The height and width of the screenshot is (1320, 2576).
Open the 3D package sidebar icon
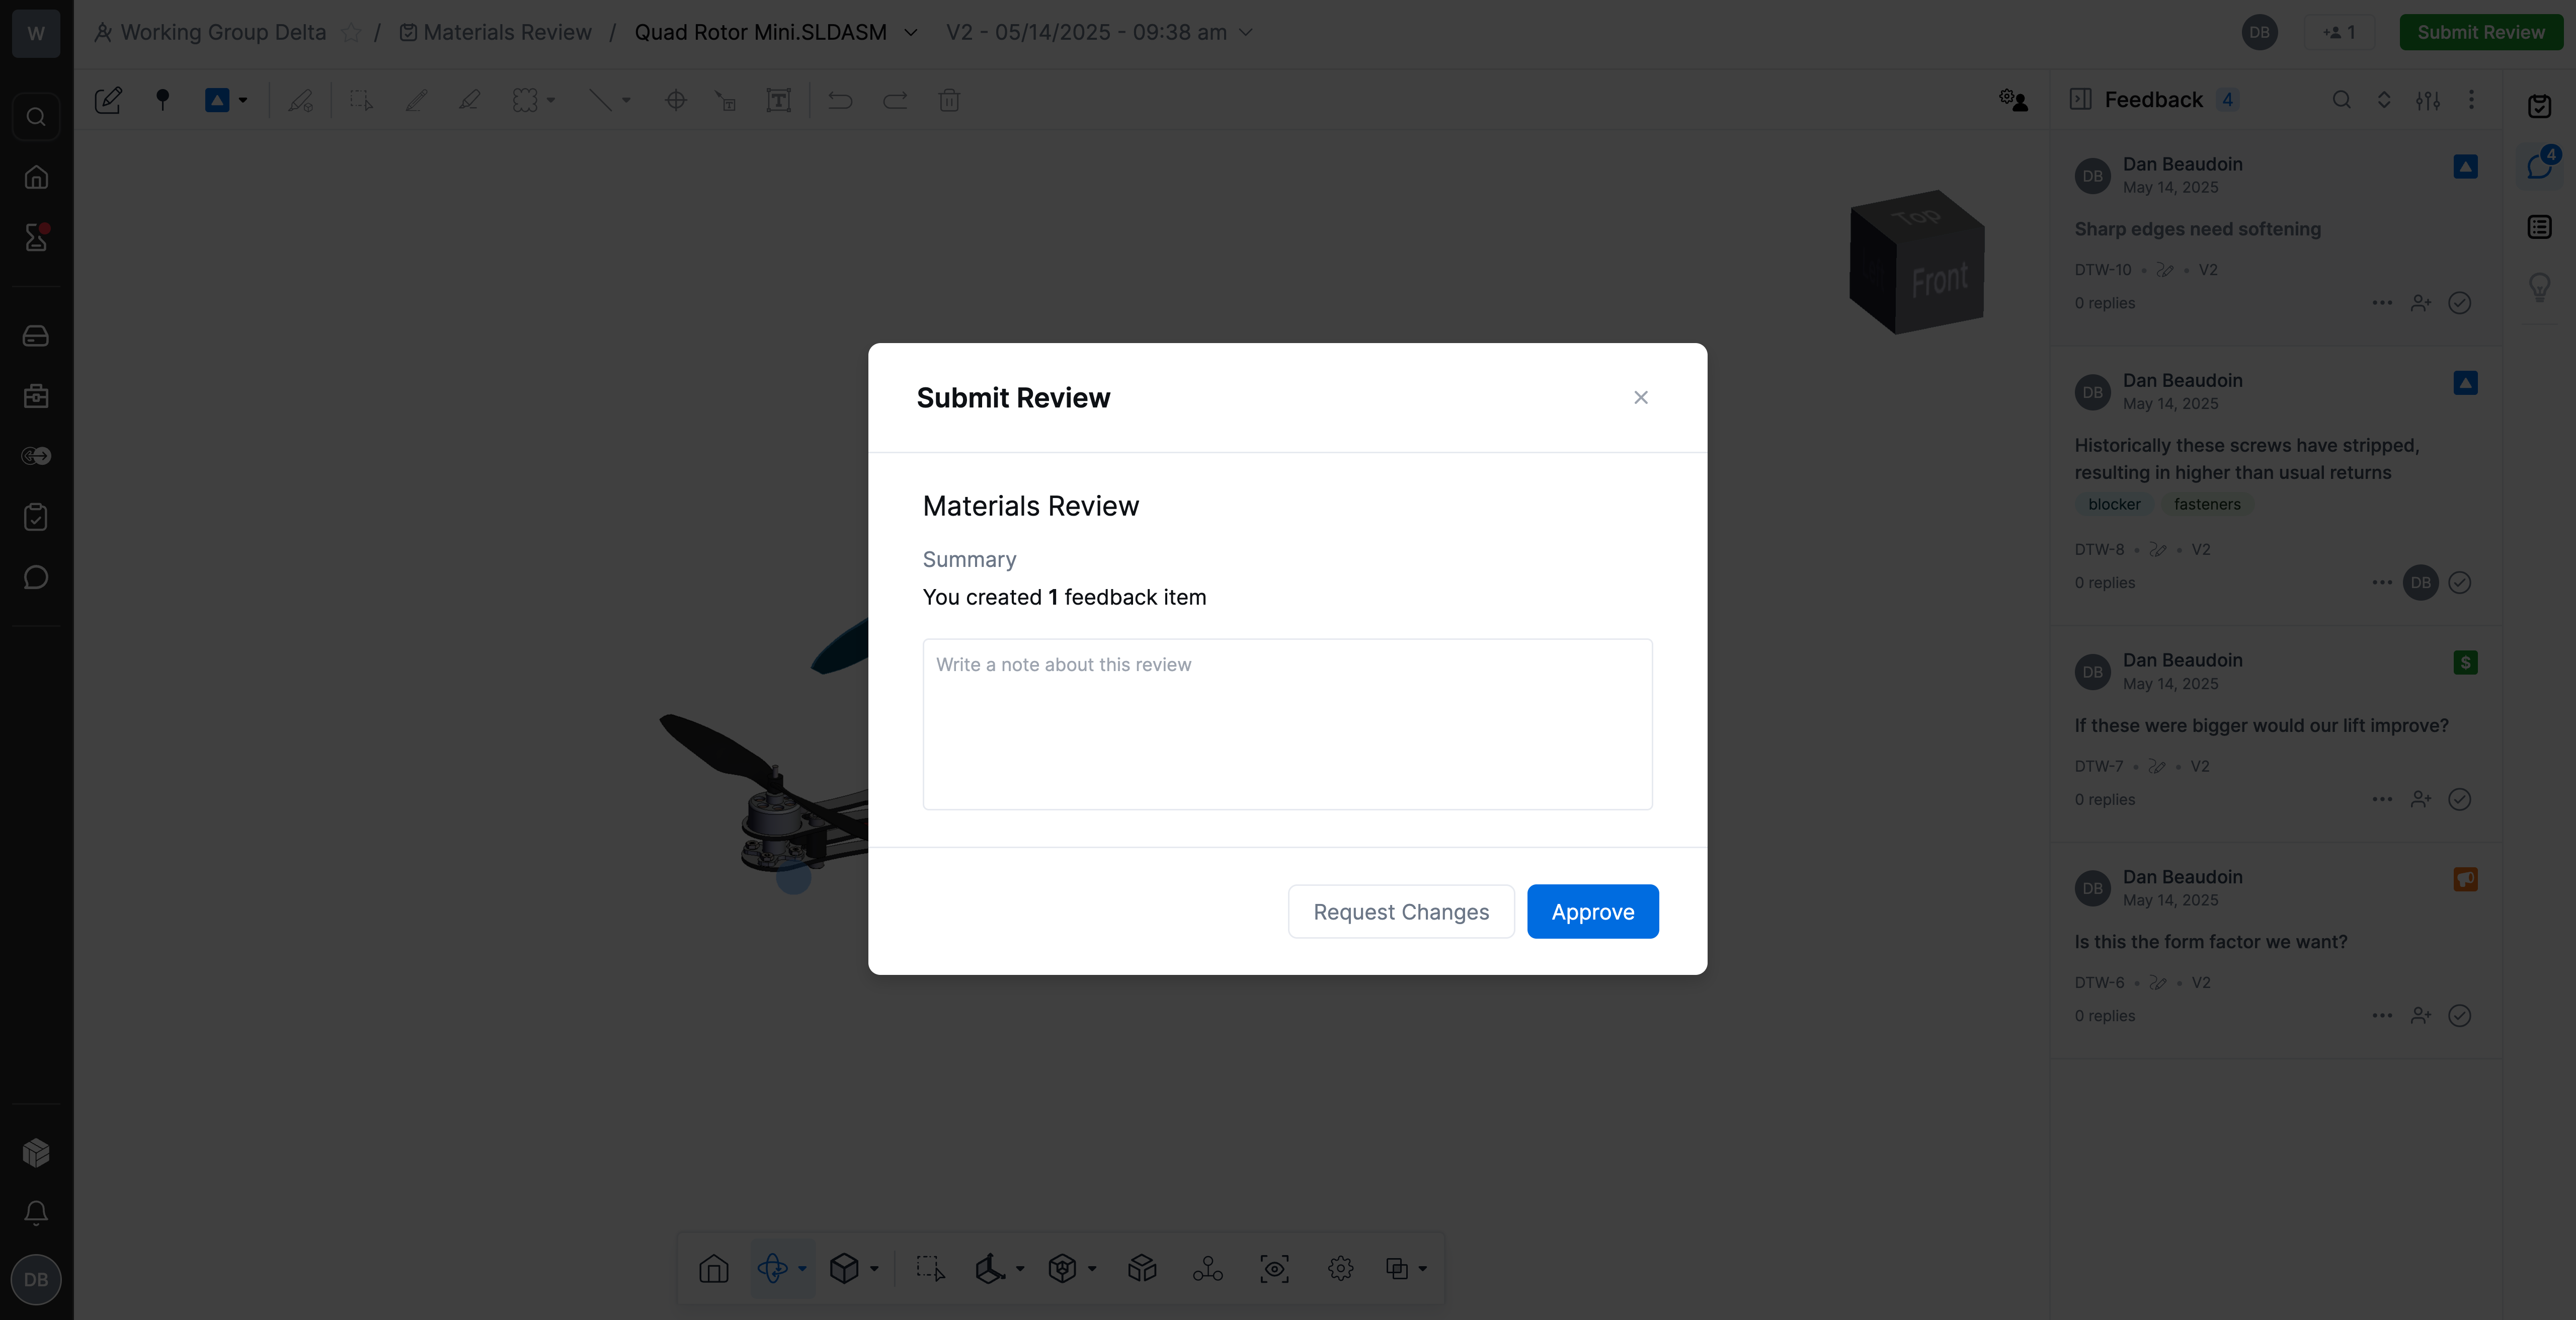[x=36, y=1153]
